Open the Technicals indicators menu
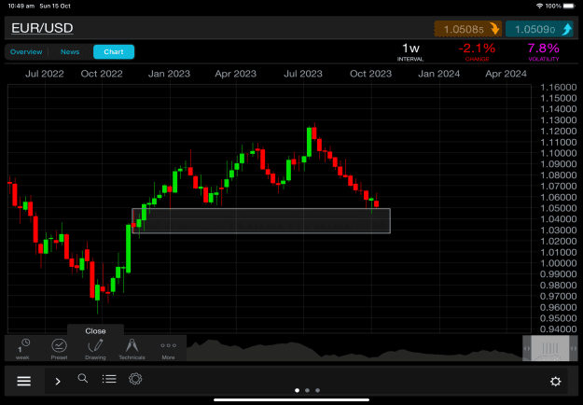Image resolution: width=583 pixels, height=405 pixels. point(132,348)
